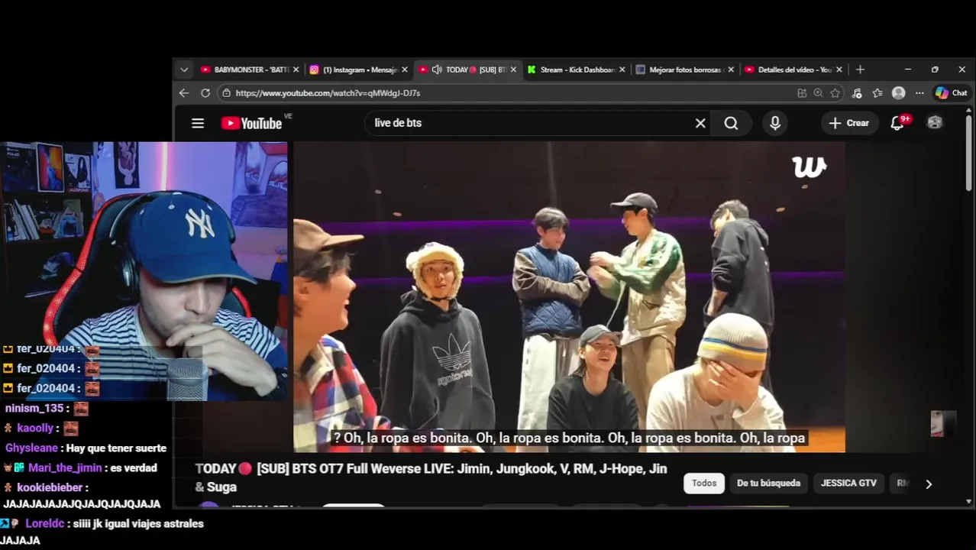Open the YouTube account avatar menu
Screen dimensions: 976x550
pyautogui.click(x=935, y=122)
